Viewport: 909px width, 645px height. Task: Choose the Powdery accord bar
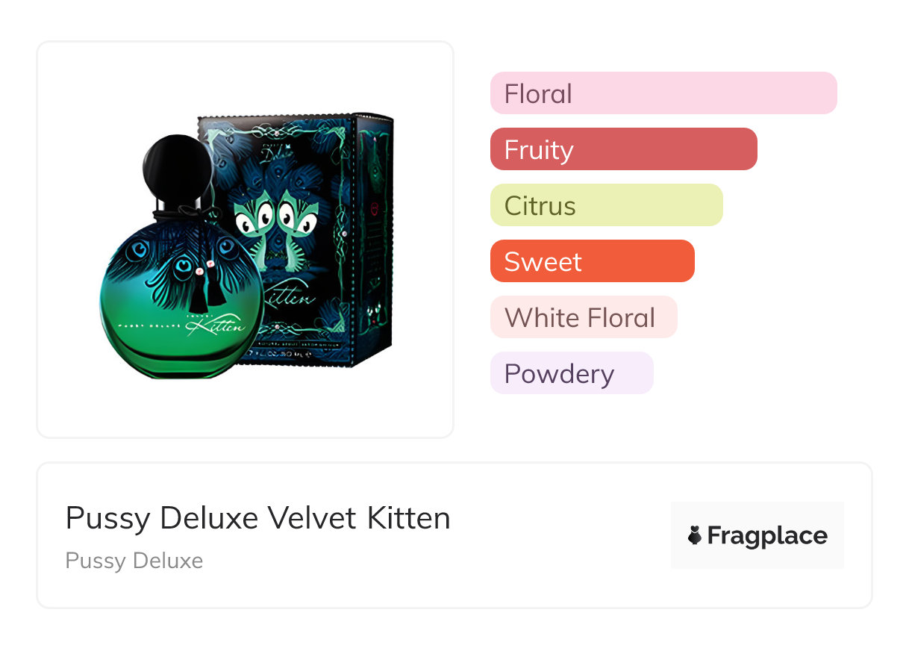click(x=571, y=373)
